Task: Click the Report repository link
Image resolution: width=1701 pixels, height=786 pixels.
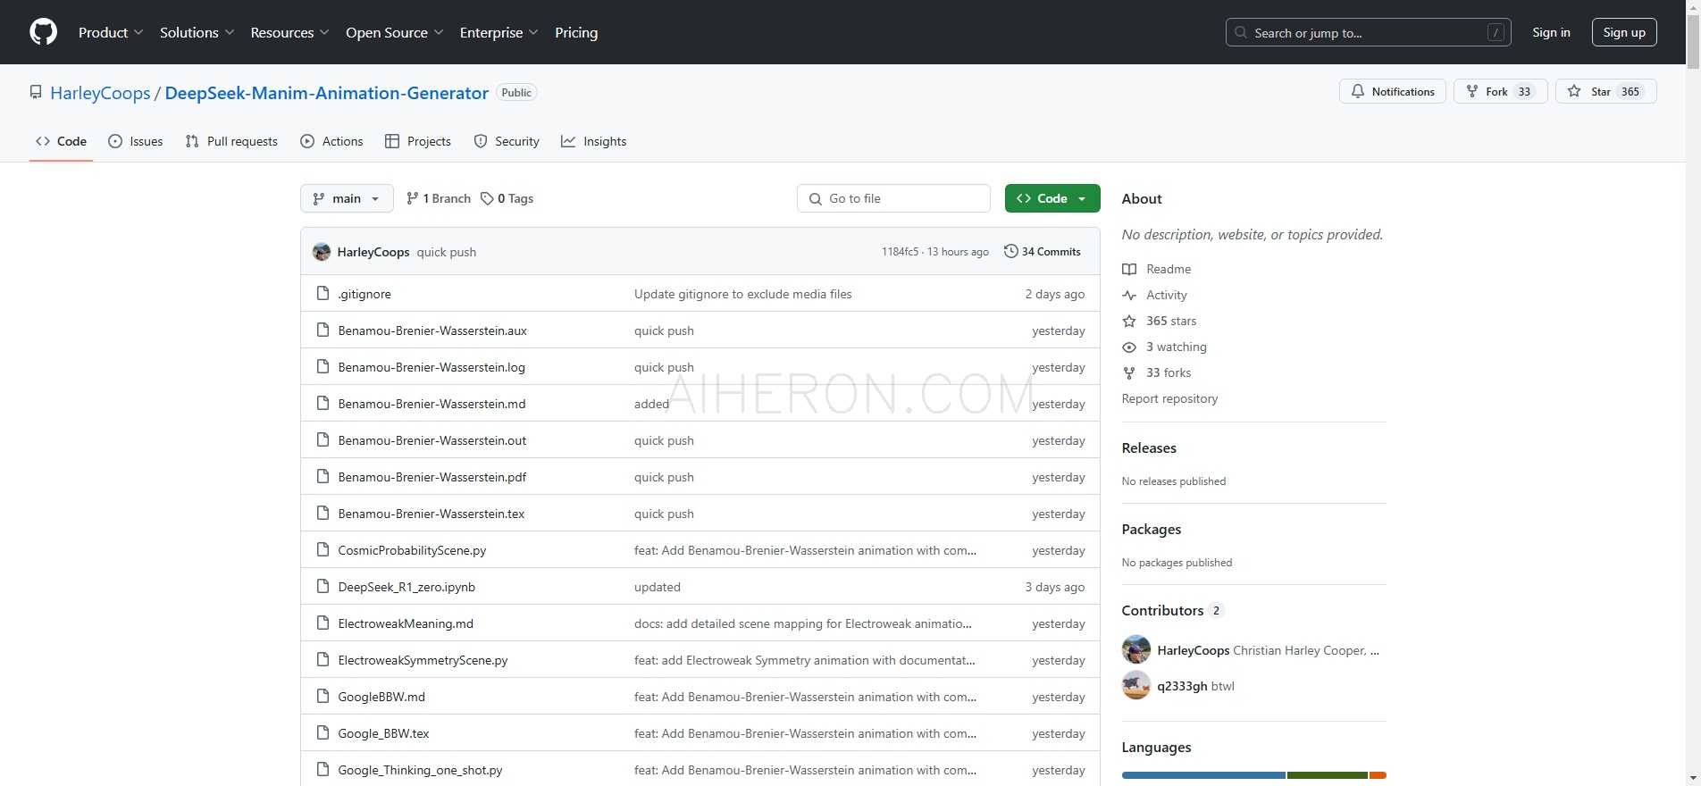Action: [x=1169, y=398]
